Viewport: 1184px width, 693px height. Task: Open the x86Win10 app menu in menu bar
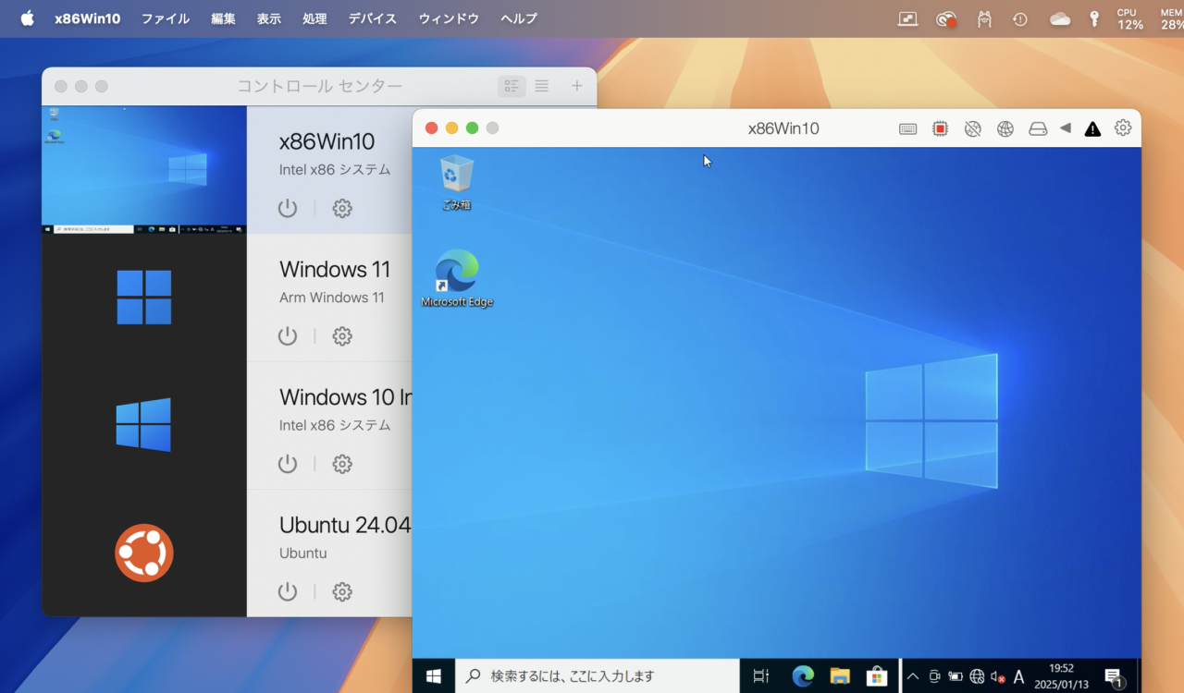87,18
